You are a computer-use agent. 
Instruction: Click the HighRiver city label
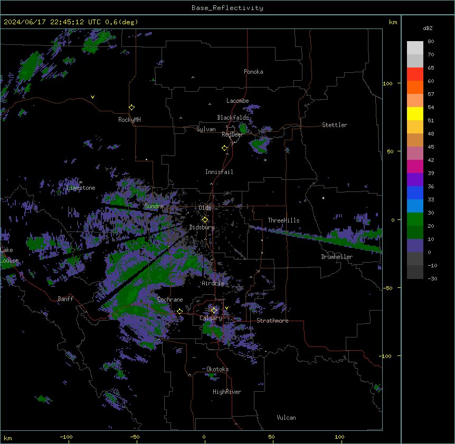[x=227, y=392]
